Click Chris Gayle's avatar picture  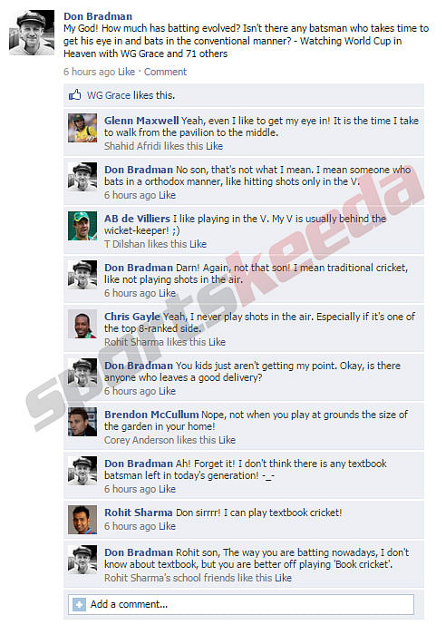click(82, 324)
